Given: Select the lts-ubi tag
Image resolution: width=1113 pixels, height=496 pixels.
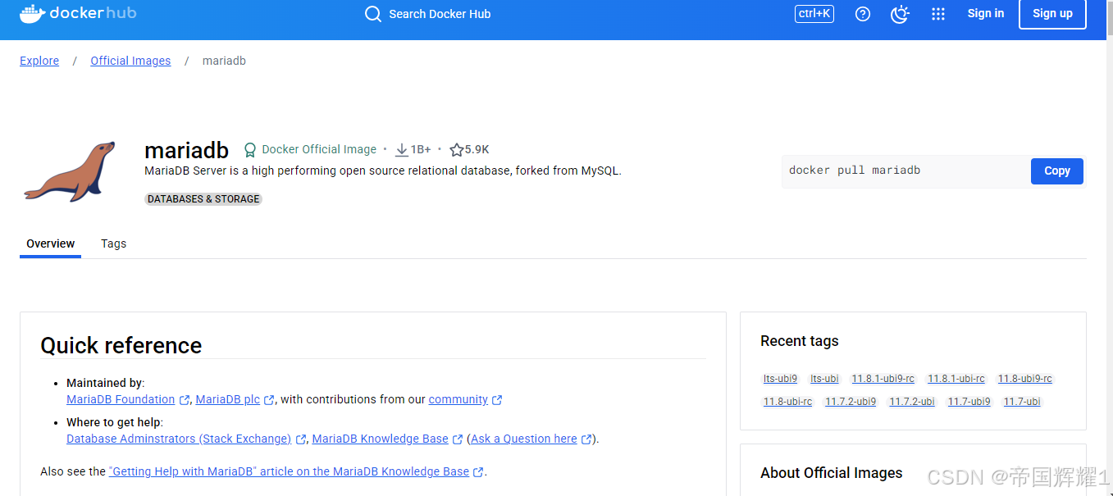Looking at the screenshot, I should click(824, 379).
